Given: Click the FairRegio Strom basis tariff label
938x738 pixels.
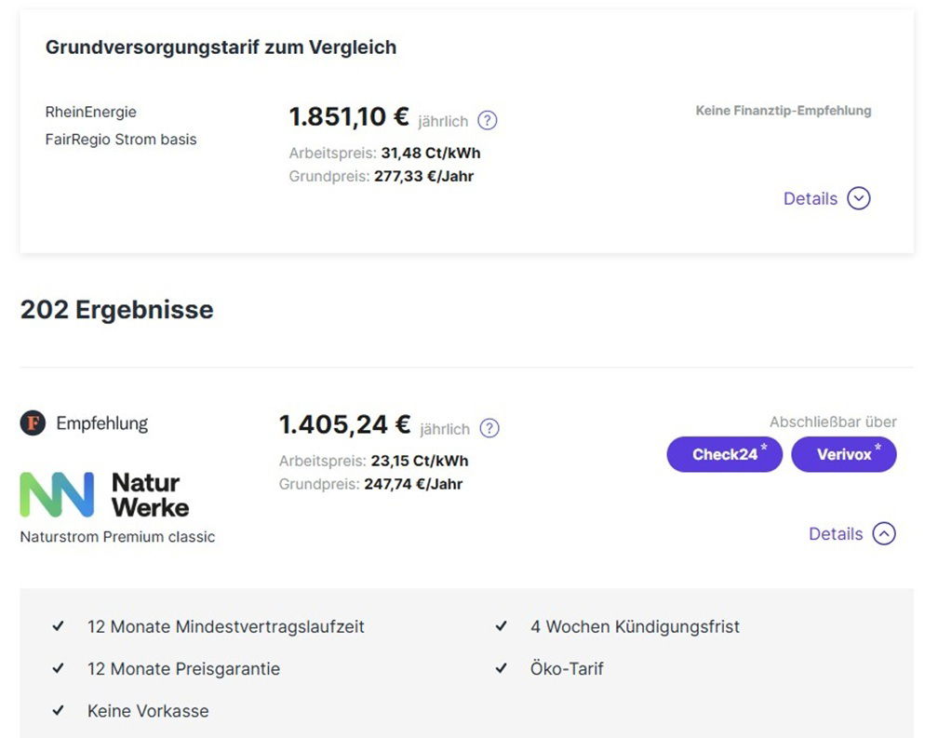Looking at the screenshot, I should (121, 140).
